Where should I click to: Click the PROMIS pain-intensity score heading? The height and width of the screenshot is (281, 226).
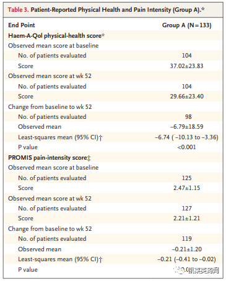50,158
